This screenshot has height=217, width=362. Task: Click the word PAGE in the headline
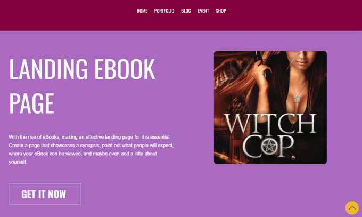pyautogui.click(x=31, y=103)
